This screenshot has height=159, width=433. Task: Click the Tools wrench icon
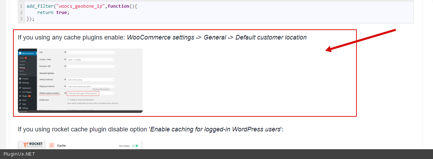[x=20, y=104]
